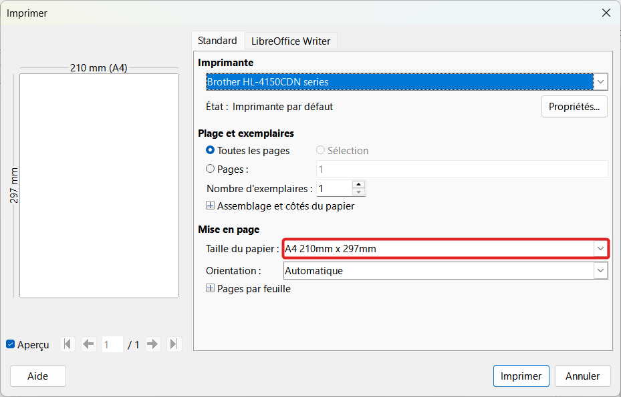Increase number of copies with up arrow
Image resolution: width=621 pixels, height=397 pixels.
[x=358, y=185]
